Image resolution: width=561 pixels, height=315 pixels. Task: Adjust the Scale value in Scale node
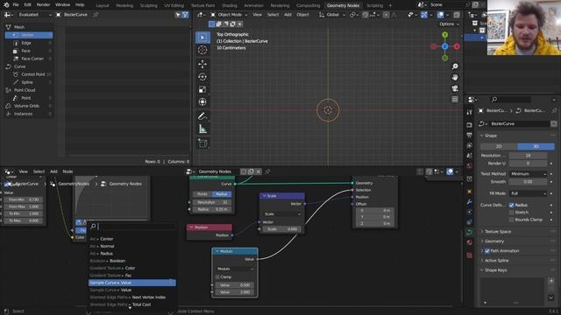pos(282,229)
